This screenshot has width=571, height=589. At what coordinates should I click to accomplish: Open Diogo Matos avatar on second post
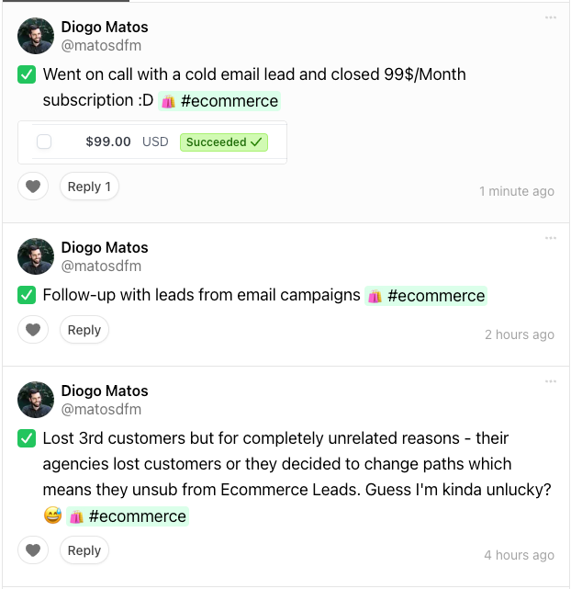pyautogui.click(x=36, y=256)
